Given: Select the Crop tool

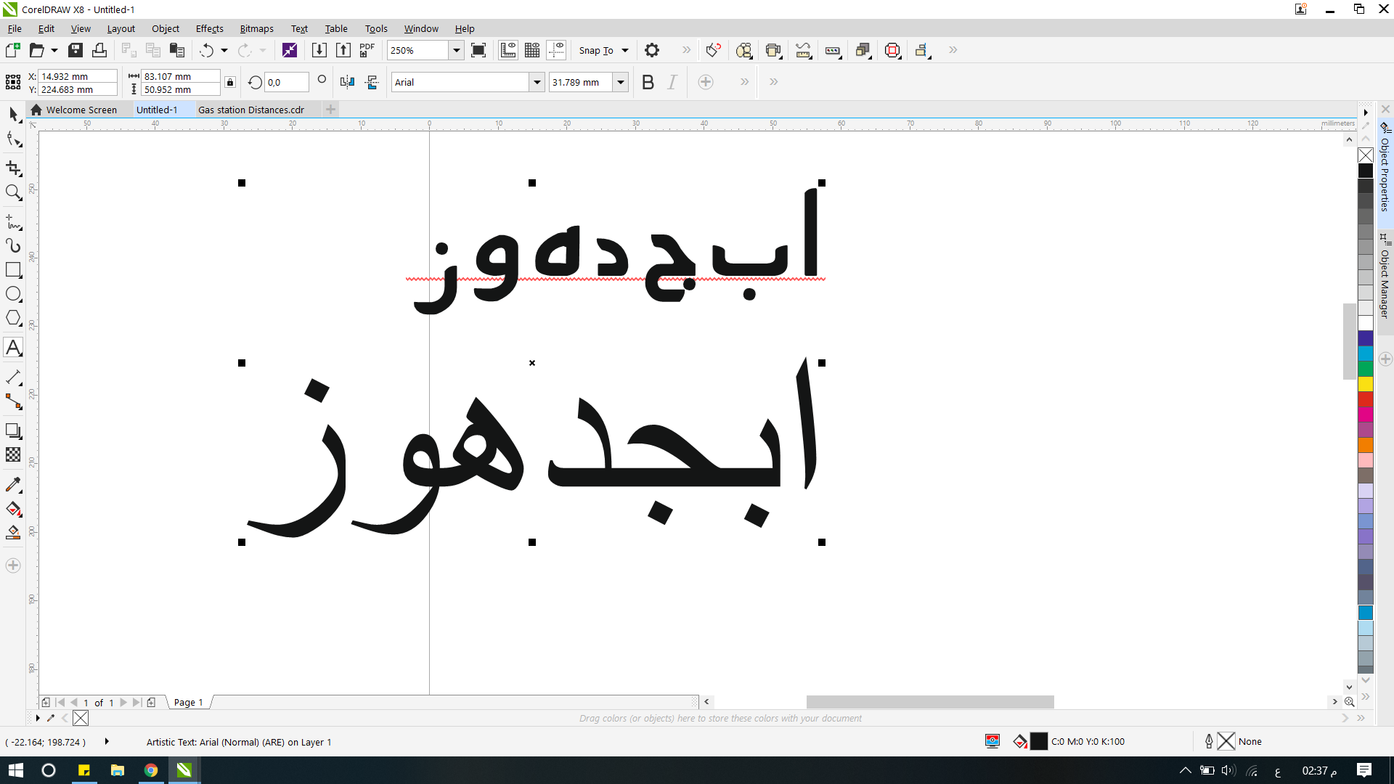Looking at the screenshot, I should click(13, 168).
